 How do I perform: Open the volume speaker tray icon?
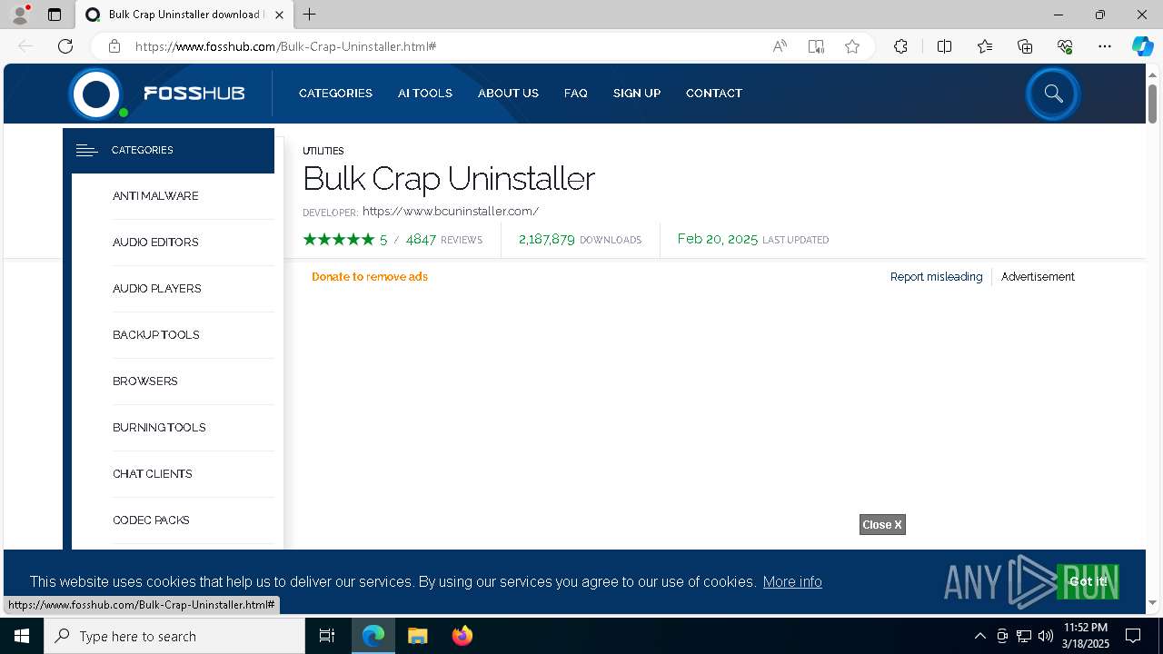pos(1046,636)
